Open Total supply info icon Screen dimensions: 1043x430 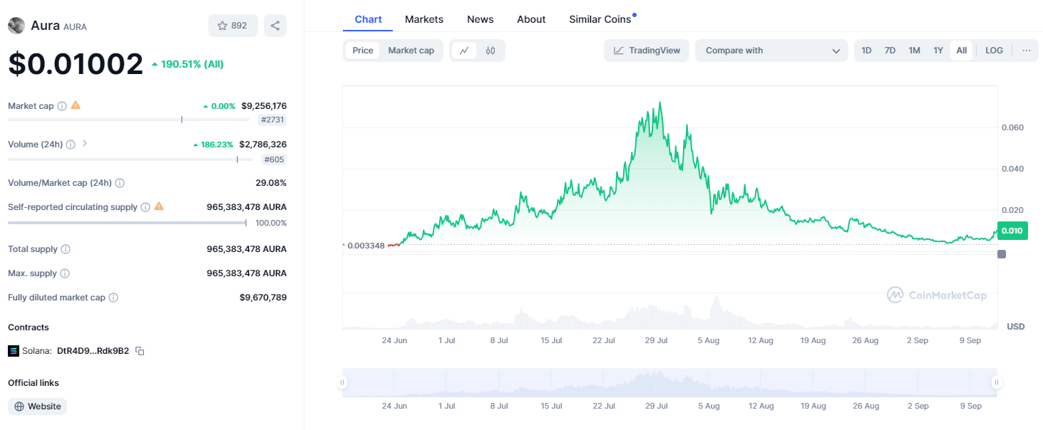(66, 249)
